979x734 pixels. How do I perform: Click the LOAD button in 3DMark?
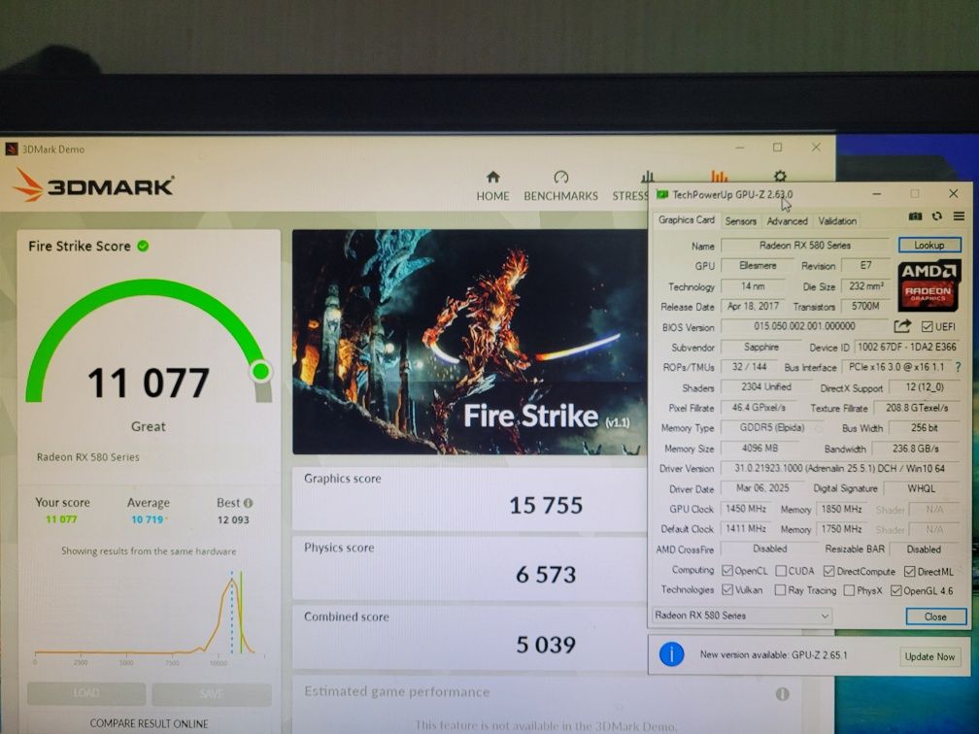tap(86, 693)
